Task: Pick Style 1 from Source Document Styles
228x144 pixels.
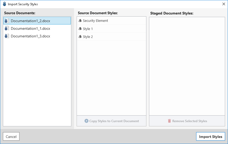Action: (88, 29)
